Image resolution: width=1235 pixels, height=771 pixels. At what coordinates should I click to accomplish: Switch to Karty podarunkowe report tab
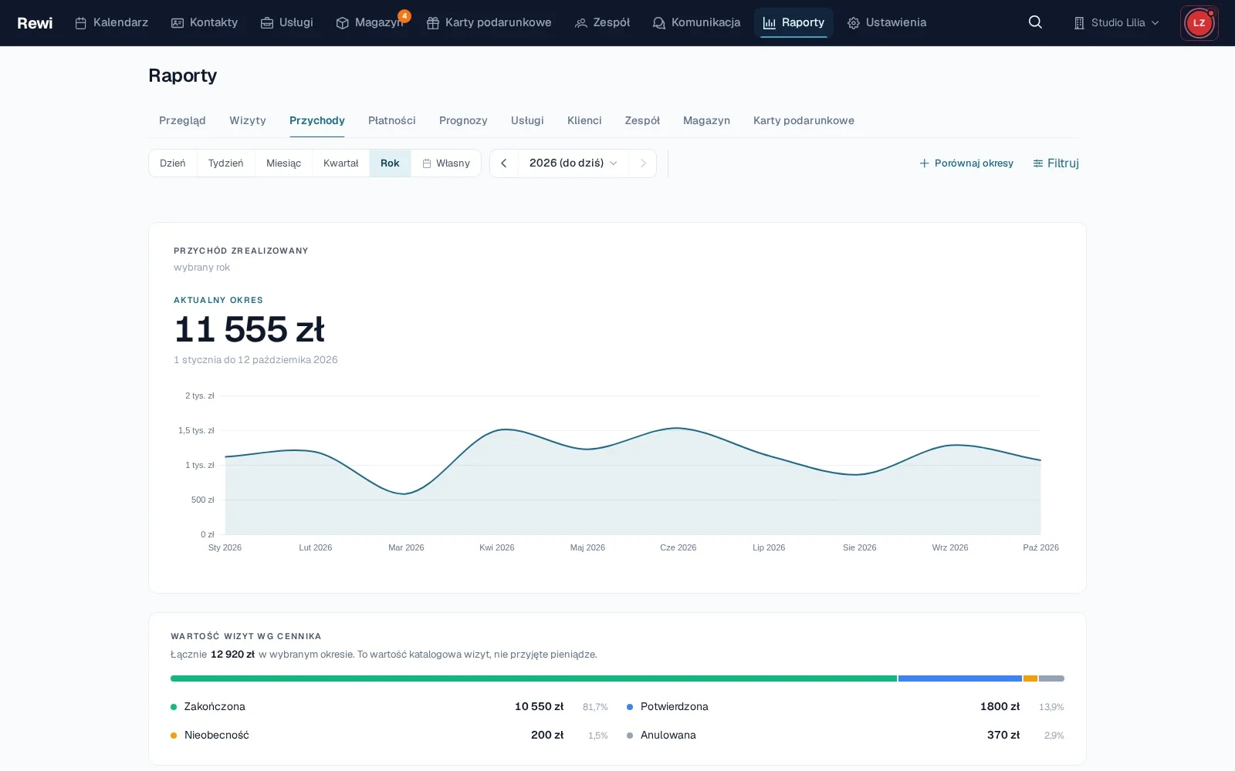point(804,120)
